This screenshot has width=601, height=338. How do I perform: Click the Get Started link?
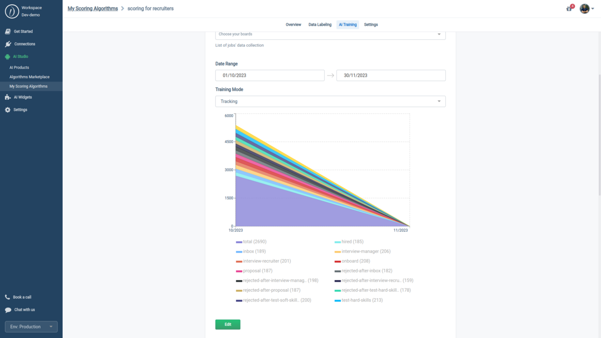[x=24, y=32]
